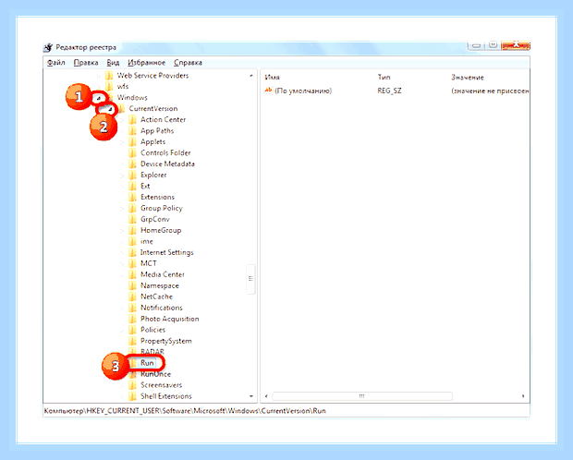This screenshot has width=573, height=460.
Task: Select the Internet Settings key
Action: pyautogui.click(x=166, y=252)
